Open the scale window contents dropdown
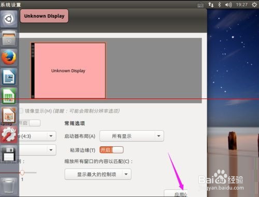This screenshot has height=197, width=259. click(x=98, y=174)
